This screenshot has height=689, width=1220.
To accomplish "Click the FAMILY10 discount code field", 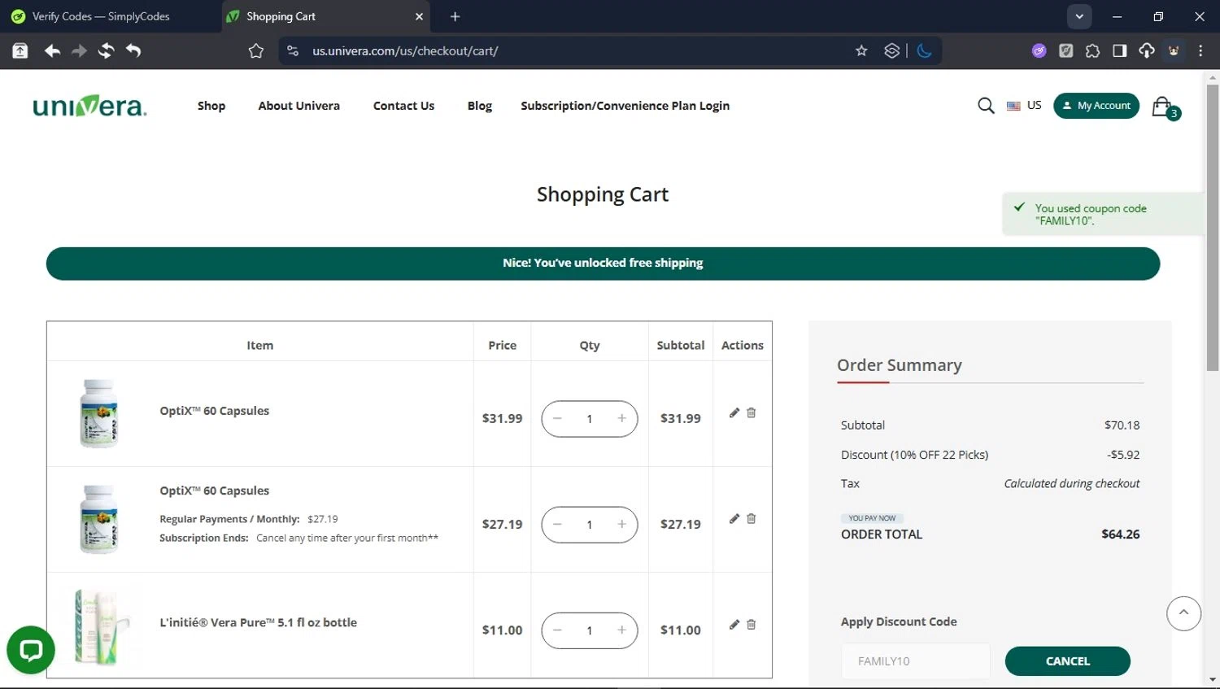I will tap(916, 661).
